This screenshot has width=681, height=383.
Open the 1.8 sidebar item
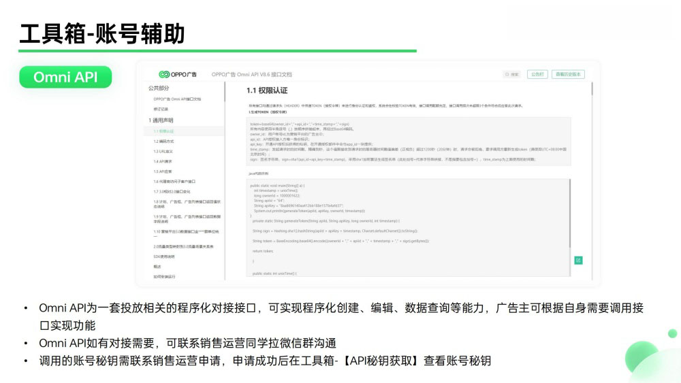pos(187,204)
